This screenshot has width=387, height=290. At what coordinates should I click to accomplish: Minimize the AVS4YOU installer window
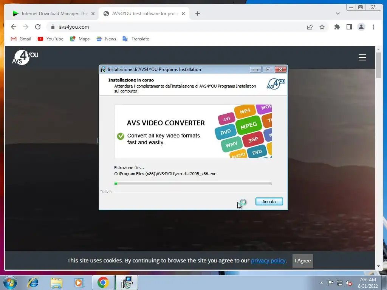click(255, 69)
